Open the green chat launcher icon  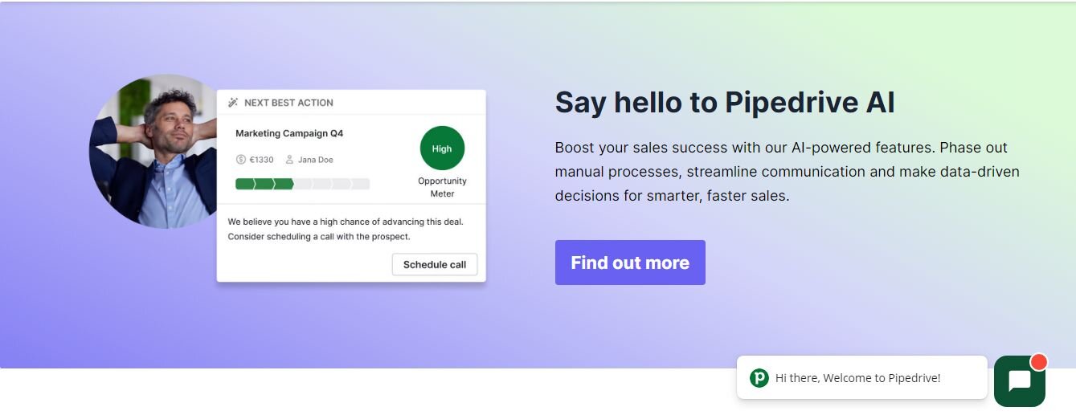pyautogui.click(x=1019, y=381)
